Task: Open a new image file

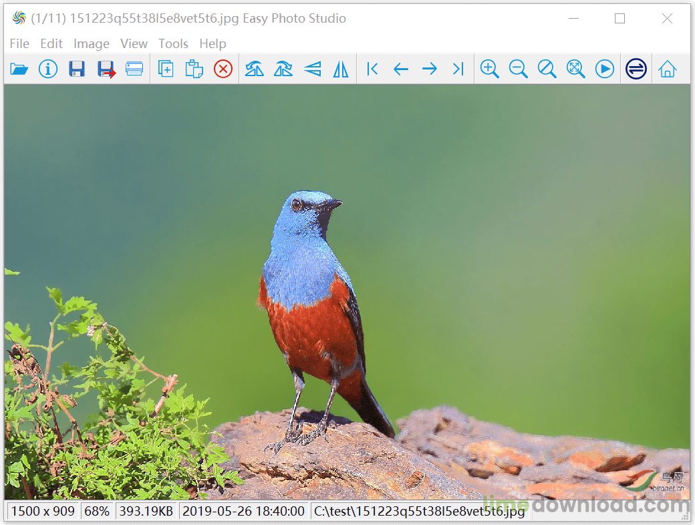Action: click(19, 69)
